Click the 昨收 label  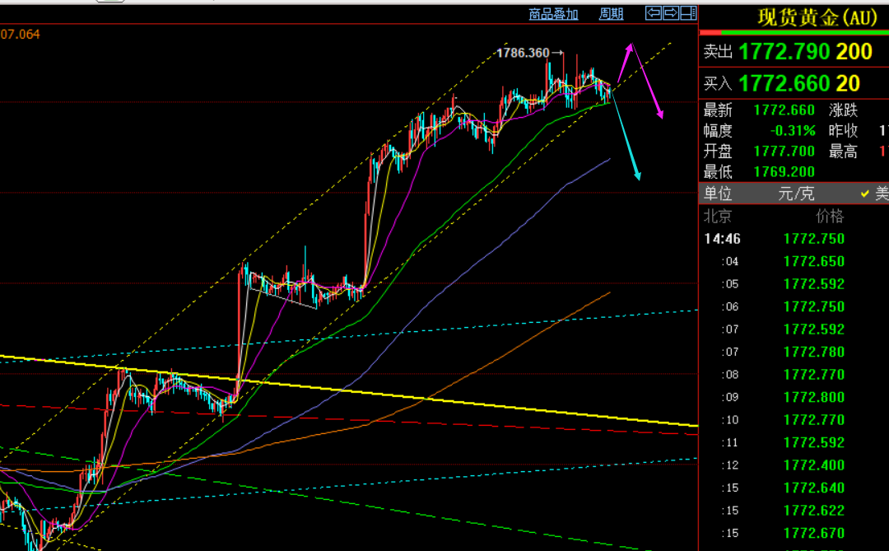click(x=843, y=131)
